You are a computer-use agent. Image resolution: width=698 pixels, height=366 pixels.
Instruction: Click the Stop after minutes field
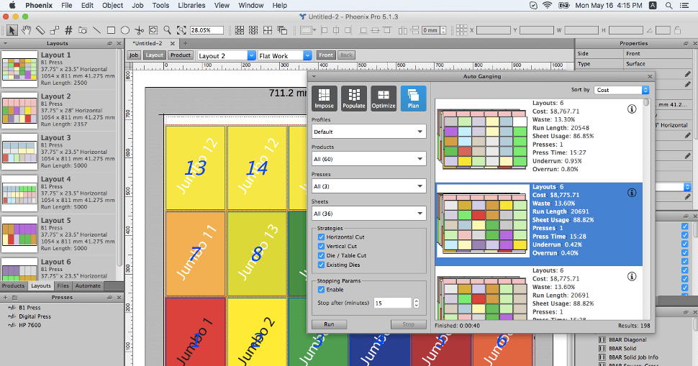coord(393,303)
